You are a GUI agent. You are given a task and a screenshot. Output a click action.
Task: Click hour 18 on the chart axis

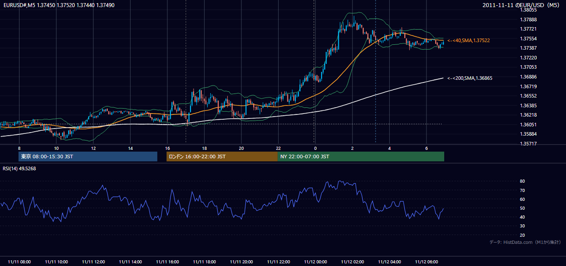coord(204,148)
